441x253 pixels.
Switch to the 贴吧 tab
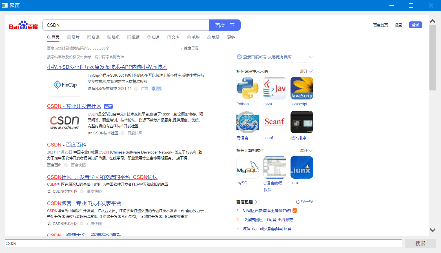click(x=113, y=37)
